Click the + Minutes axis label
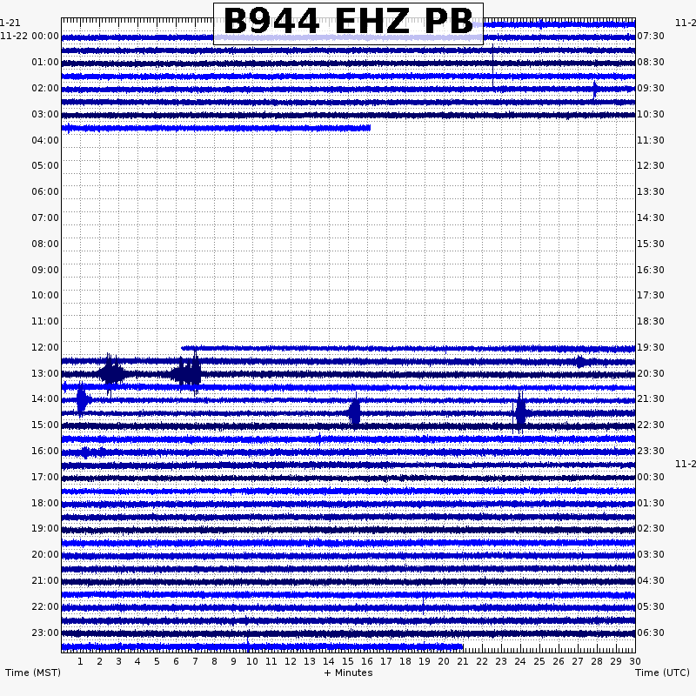The height and width of the screenshot is (696, 696). tap(349, 673)
